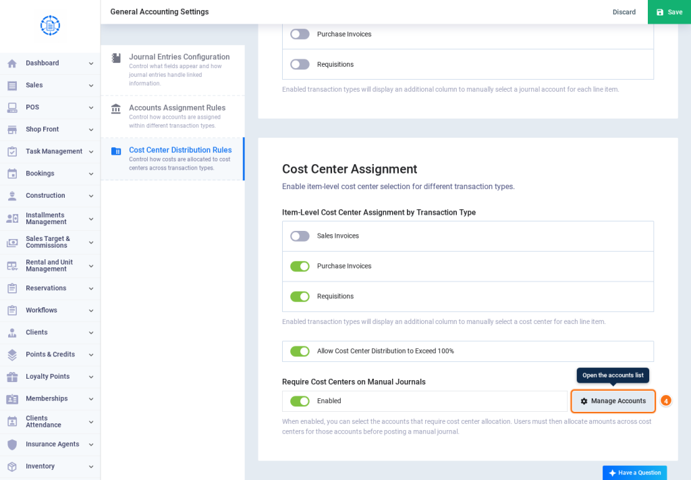Click the gear icon in Manage Accounts
This screenshot has width=691, height=480.
[584, 401]
